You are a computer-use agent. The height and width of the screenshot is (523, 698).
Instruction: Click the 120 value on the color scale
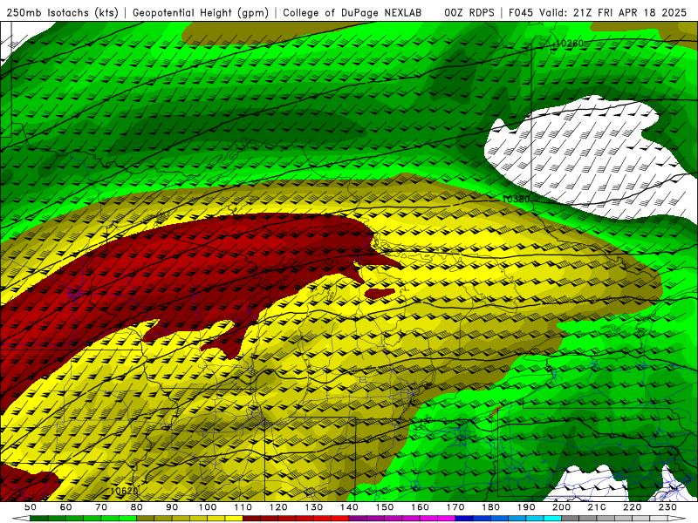(x=278, y=507)
